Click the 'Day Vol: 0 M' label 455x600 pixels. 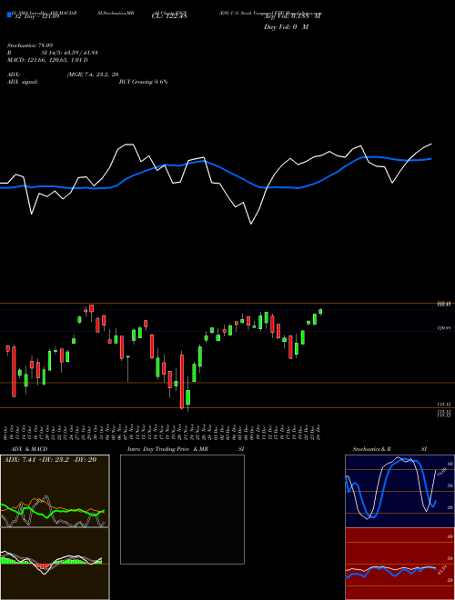[286, 27]
